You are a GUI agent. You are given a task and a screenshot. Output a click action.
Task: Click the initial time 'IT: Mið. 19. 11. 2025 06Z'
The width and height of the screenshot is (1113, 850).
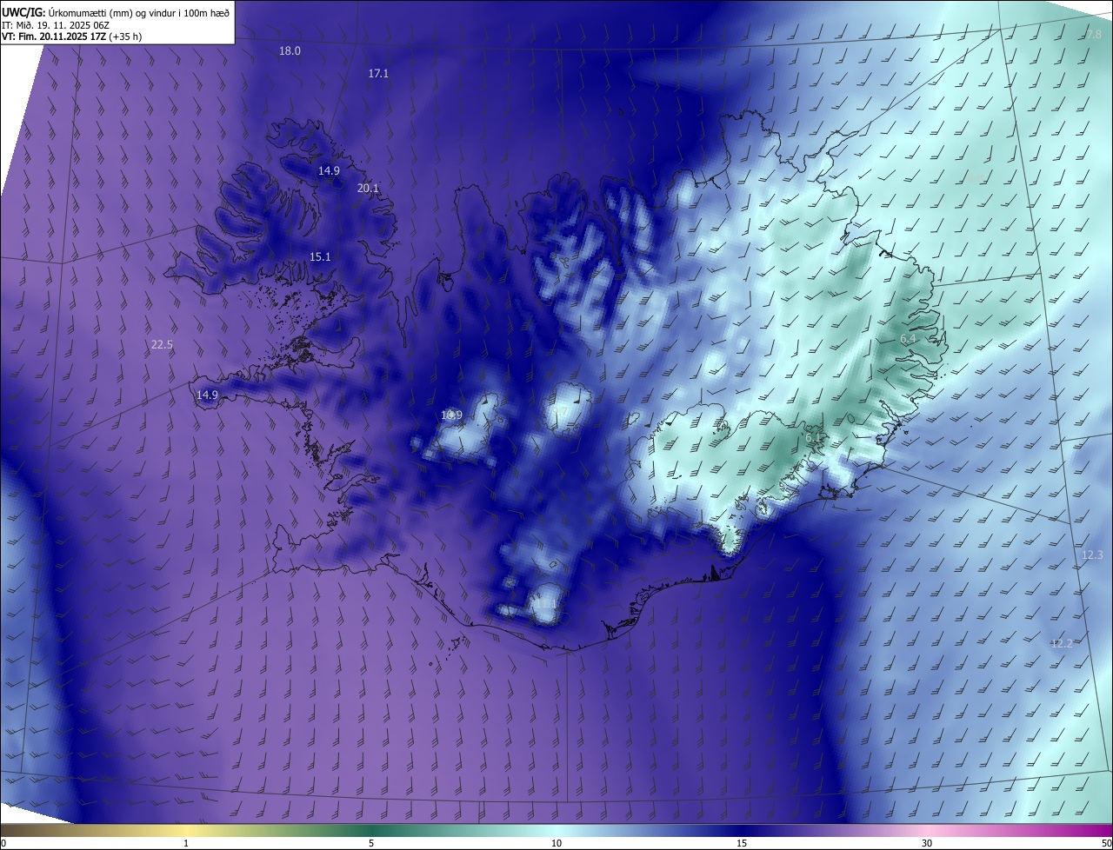pos(56,25)
